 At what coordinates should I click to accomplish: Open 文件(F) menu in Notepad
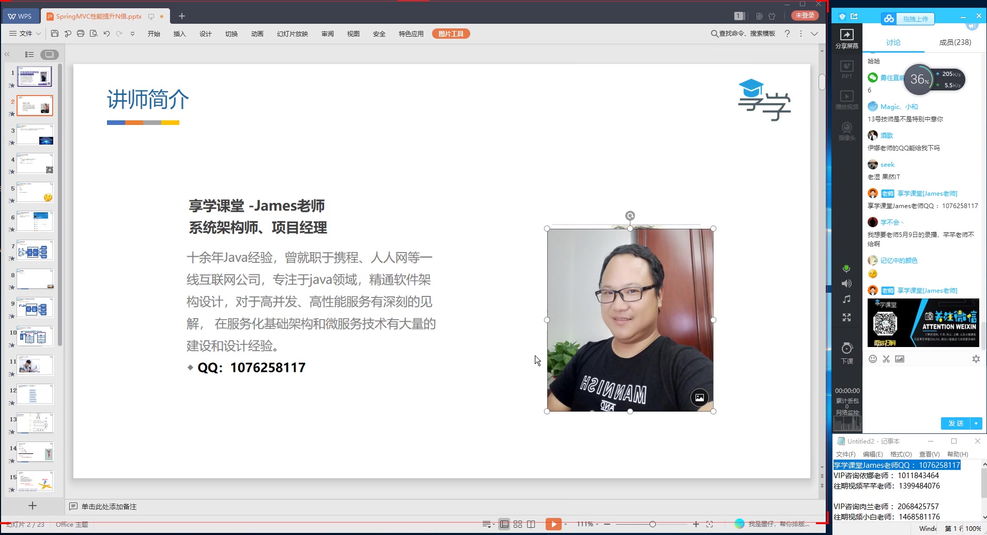(846, 454)
